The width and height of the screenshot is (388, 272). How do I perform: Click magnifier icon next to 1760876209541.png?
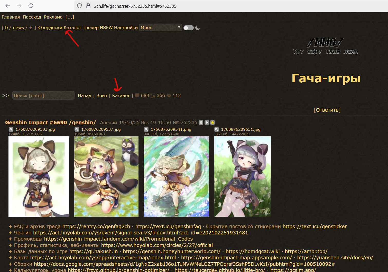[x=146, y=129]
